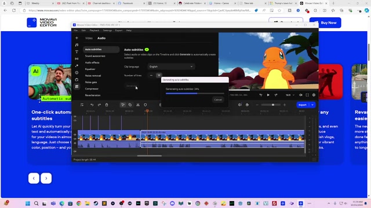Open the Export menu in menu bar
This screenshot has height=208, width=371.
tap(119, 31)
